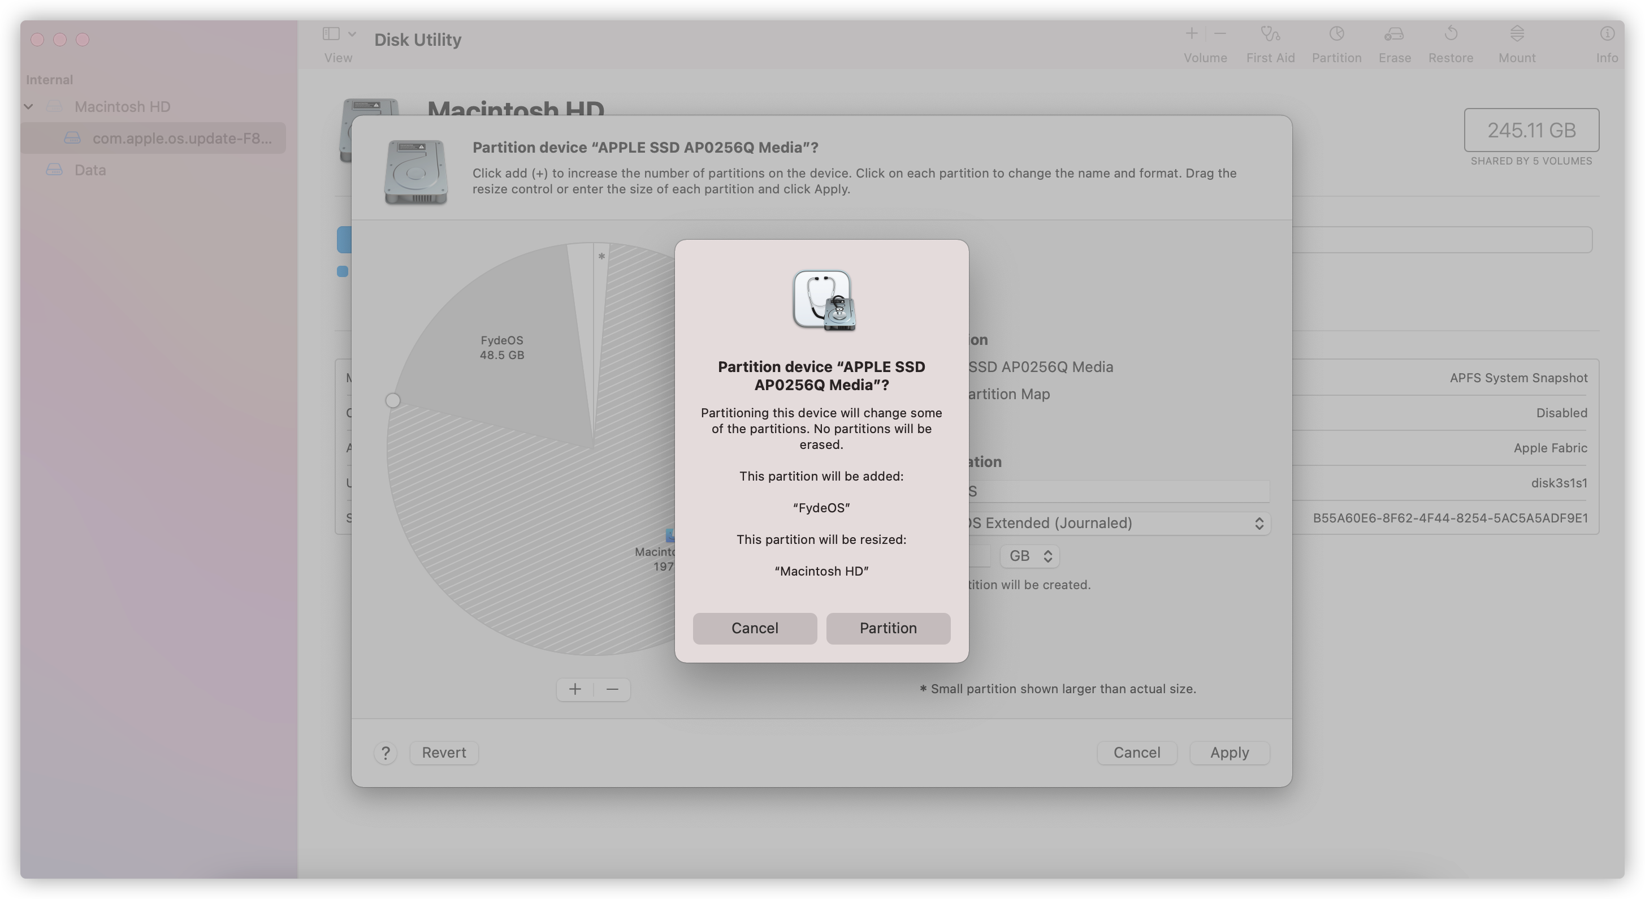Open the Format dropdown showing Extended (Journaled)

click(1118, 523)
